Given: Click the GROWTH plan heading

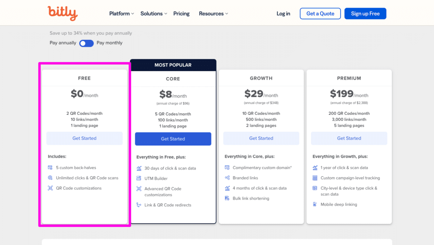Looking at the screenshot, I should pyautogui.click(x=261, y=78).
